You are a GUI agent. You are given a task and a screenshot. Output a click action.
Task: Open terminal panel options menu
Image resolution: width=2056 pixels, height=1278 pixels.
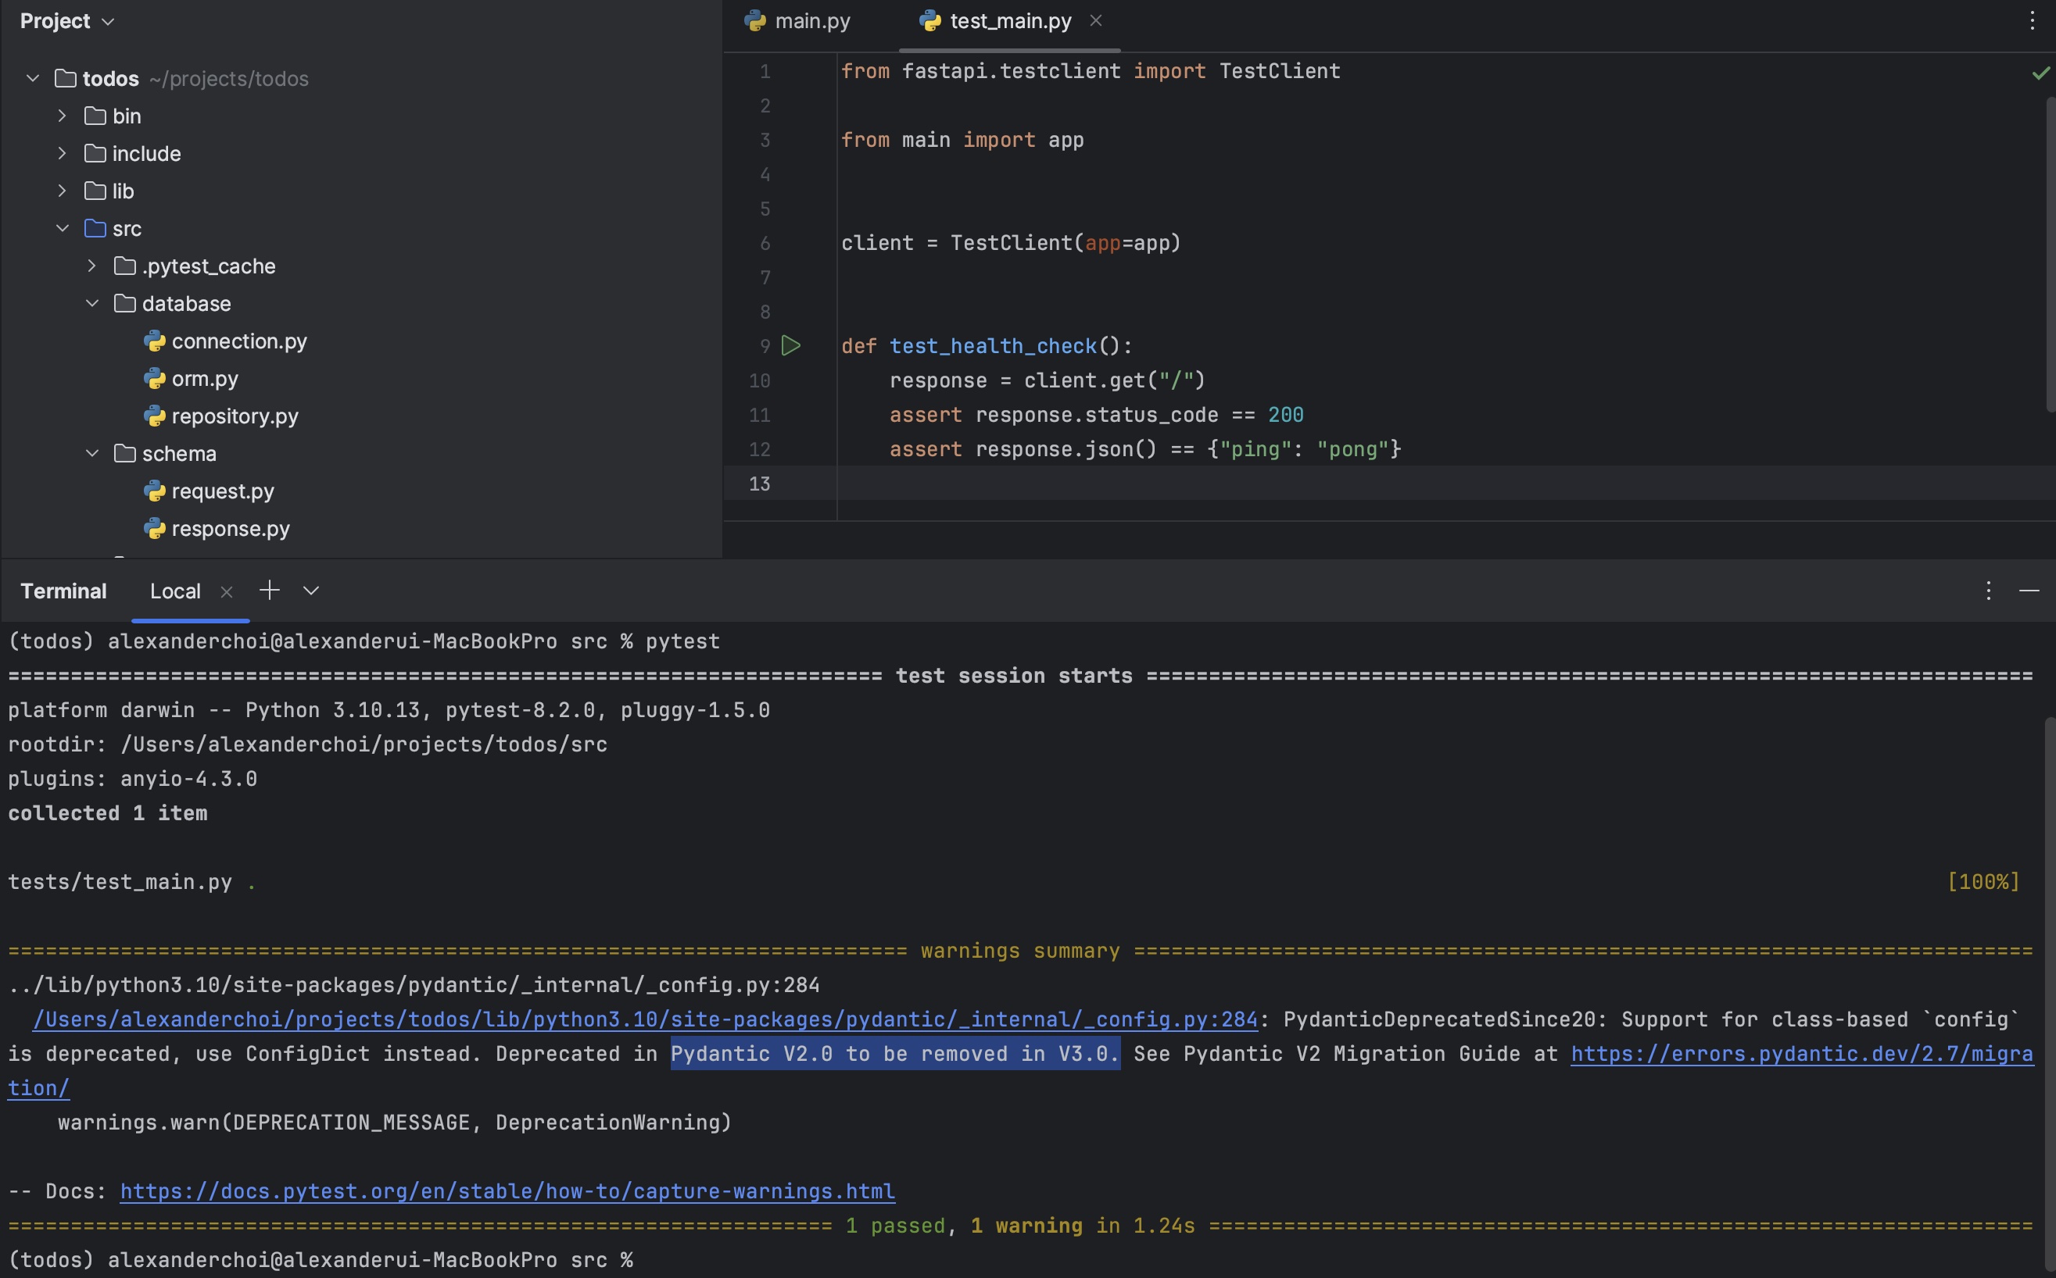(1988, 591)
